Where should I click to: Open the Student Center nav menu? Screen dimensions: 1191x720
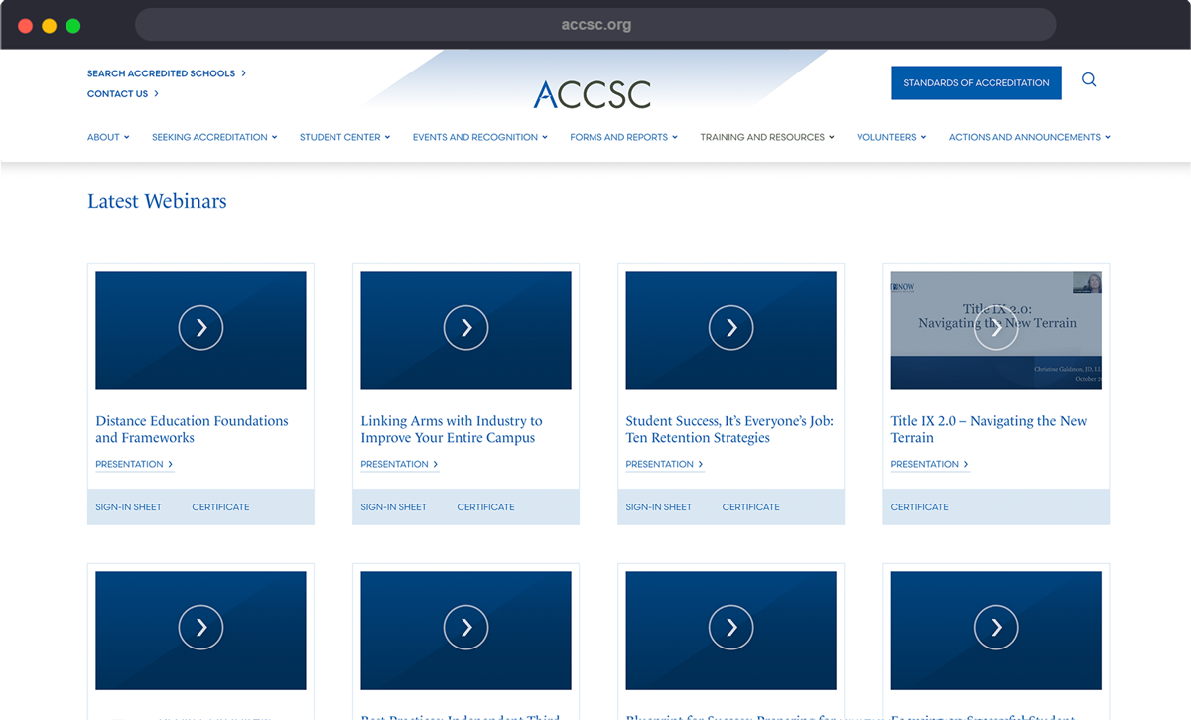coord(344,137)
